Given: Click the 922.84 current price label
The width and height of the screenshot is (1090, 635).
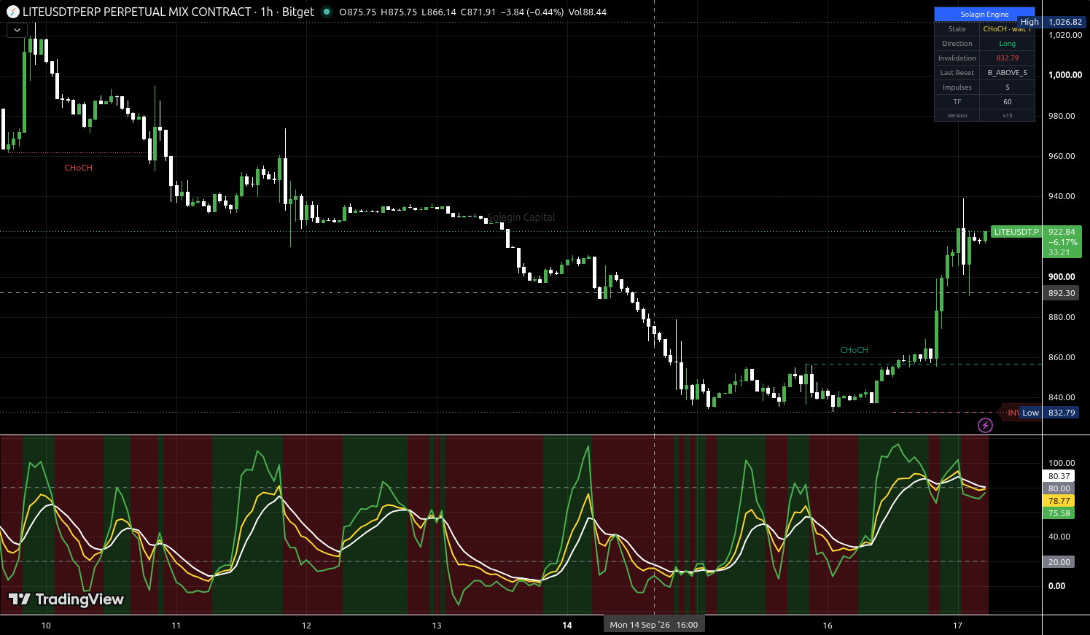Looking at the screenshot, I should 1062,232.
